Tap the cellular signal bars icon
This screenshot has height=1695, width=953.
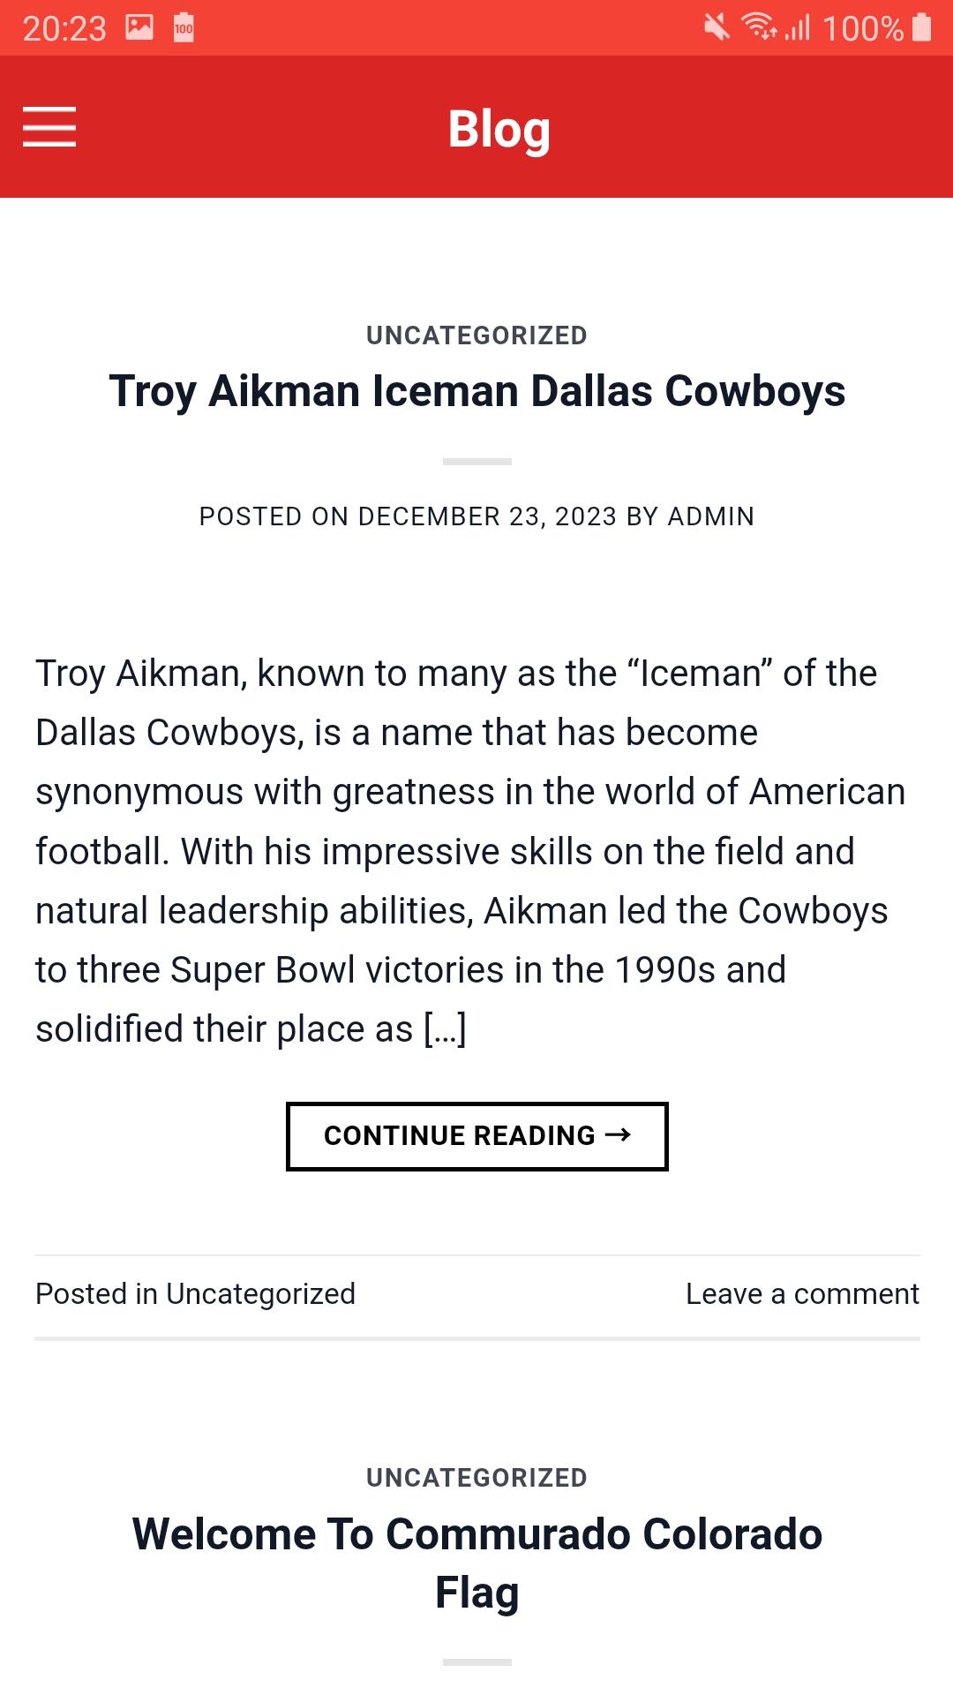click(798, 27)
